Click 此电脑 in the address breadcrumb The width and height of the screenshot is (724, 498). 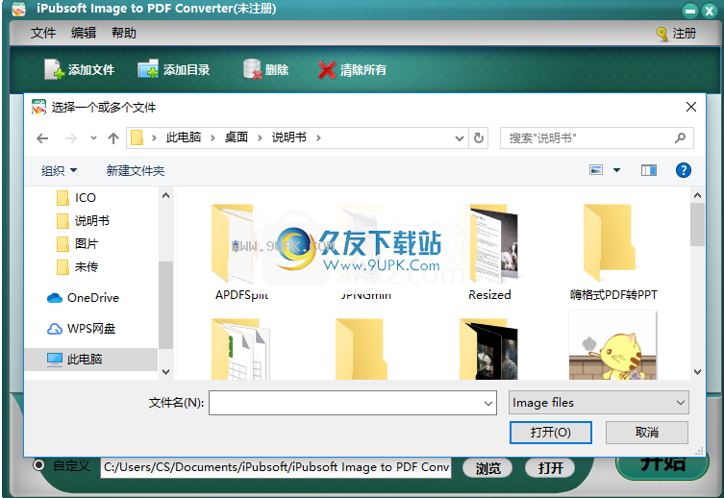[184, 137]
